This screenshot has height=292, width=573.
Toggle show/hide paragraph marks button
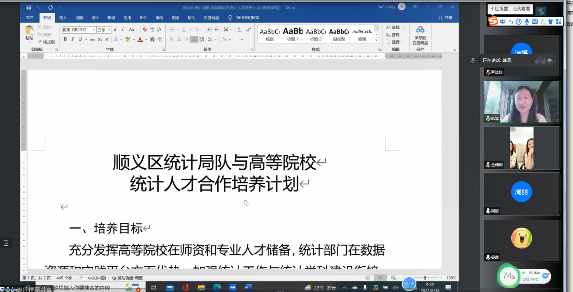pyautogui.click(x=248, y=30)
